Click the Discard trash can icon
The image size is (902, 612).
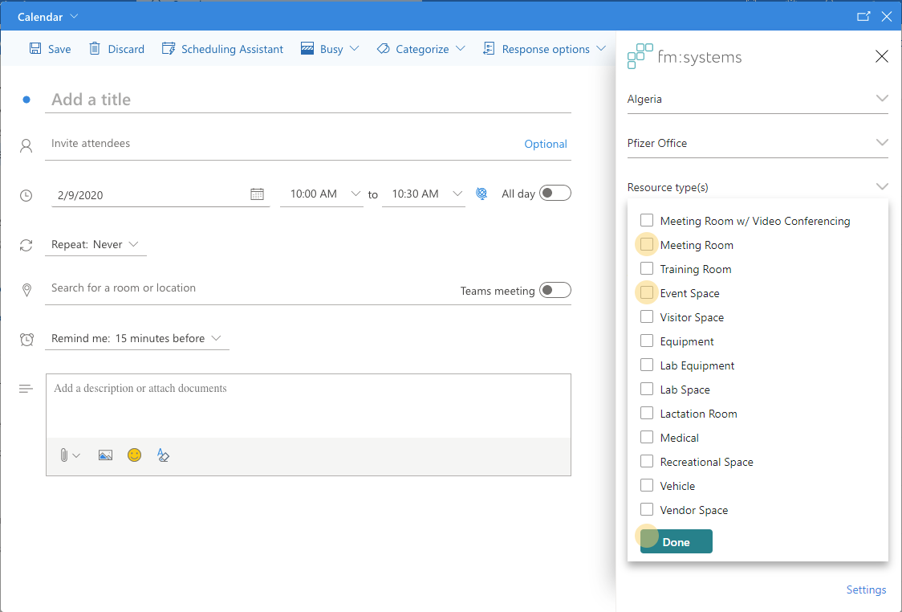coord(95,48)
